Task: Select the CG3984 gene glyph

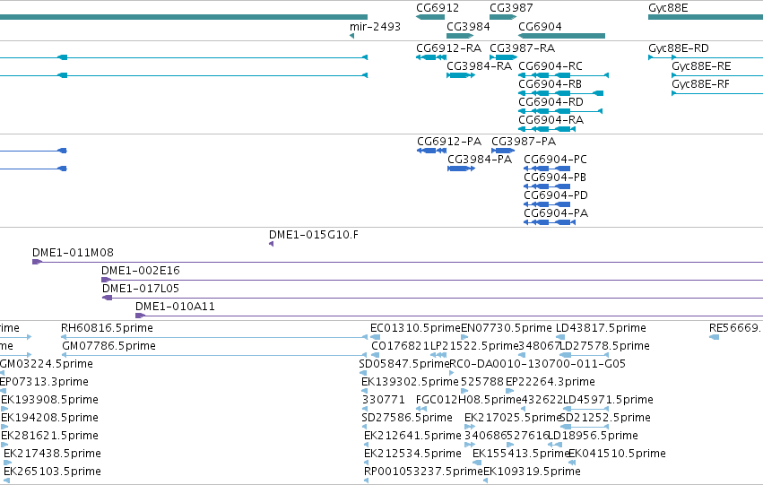Action: coord(460,36)
